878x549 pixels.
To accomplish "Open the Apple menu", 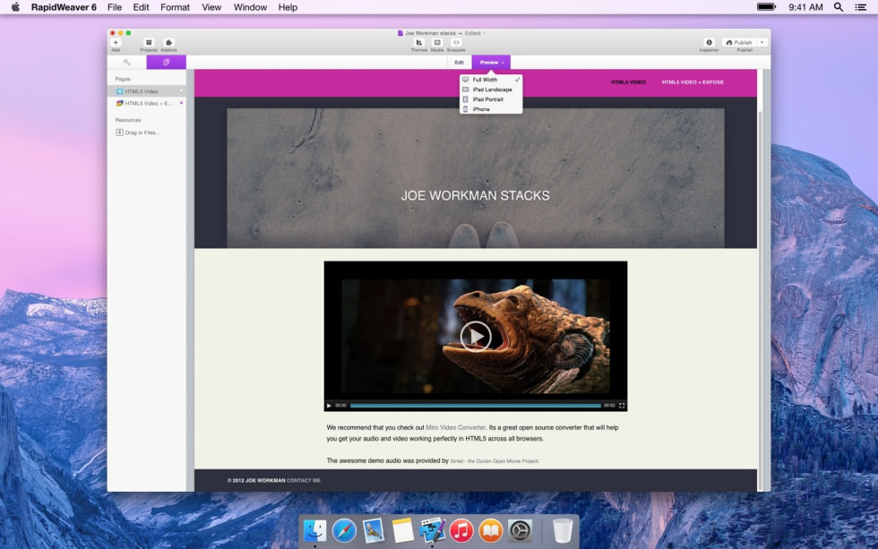I will (15, 7).
